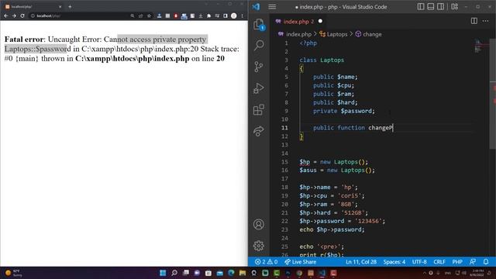
Task: Open the Customize Layout control
Action: pos(455,7)
